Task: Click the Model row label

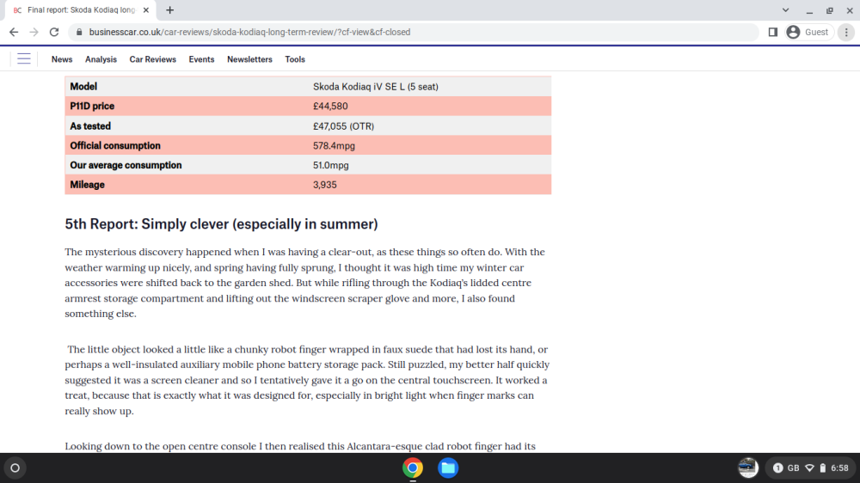Action: pyautogui.click(x=83, y=87)
